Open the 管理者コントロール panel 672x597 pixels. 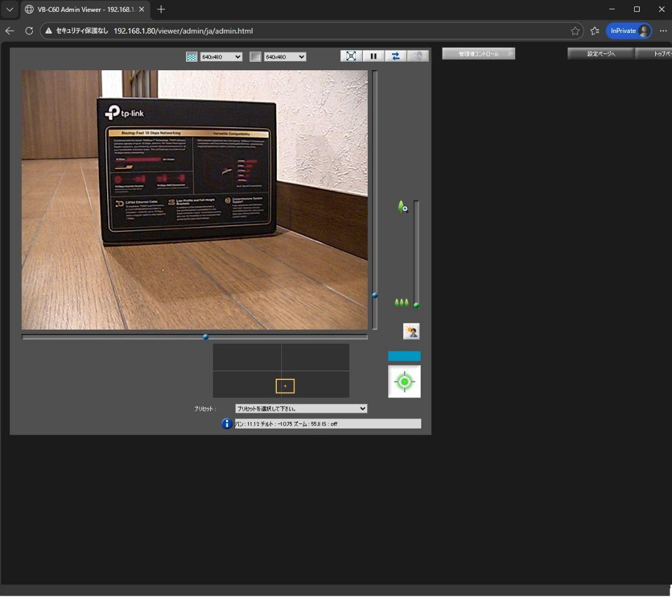[478, 54]
